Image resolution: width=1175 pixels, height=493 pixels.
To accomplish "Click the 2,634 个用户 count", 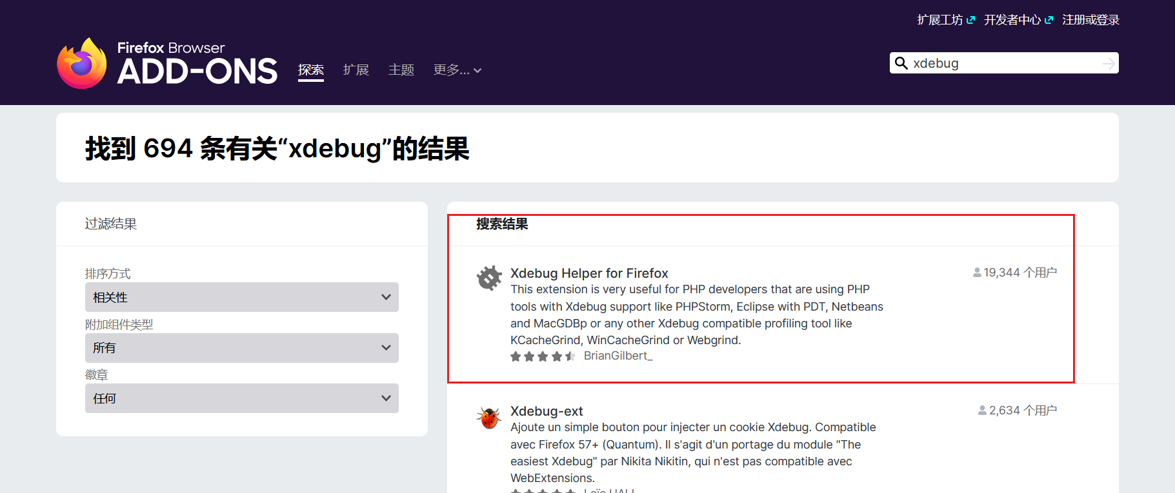I will 1023,411.
